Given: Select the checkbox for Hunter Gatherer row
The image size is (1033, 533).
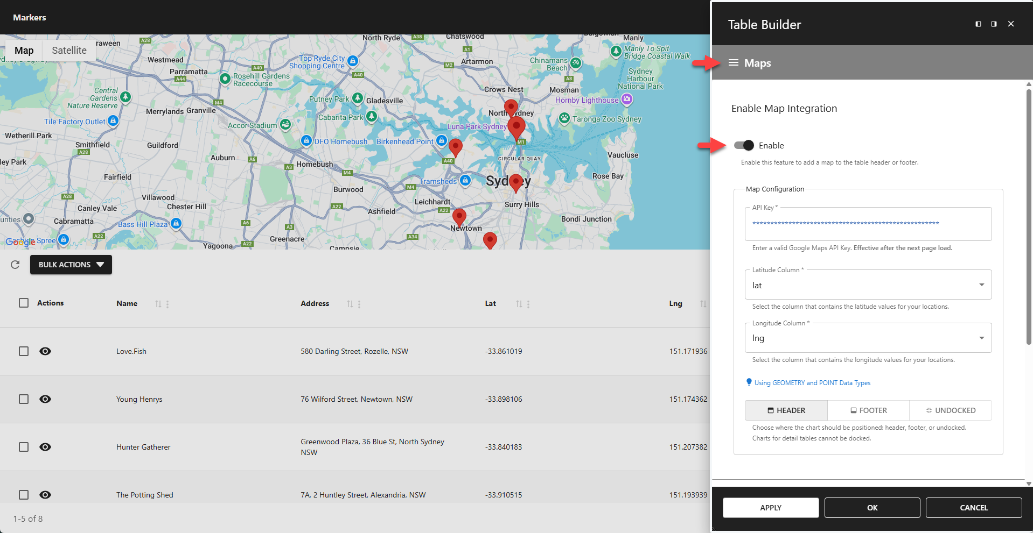Looking at the screenshot, I should 23,447.
